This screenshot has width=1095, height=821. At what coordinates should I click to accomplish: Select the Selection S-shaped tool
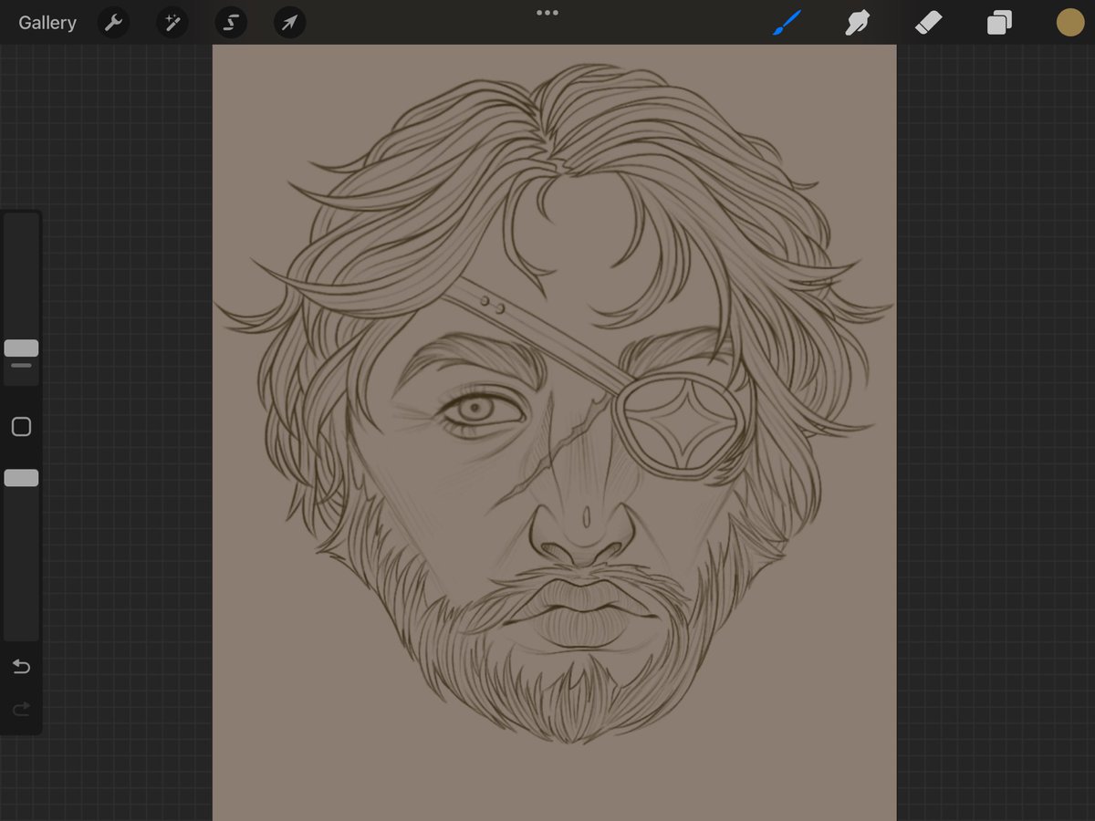[x=231, y=23]
